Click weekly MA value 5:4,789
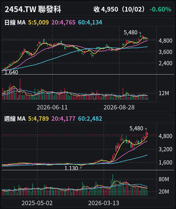 [38, 119]
